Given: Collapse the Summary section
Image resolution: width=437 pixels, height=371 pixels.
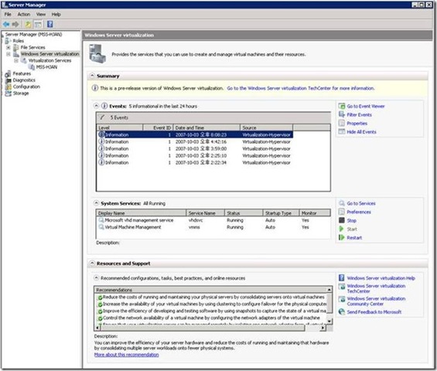Looking at the screenshot, I should pyautogui.click(x=92, y=76).
